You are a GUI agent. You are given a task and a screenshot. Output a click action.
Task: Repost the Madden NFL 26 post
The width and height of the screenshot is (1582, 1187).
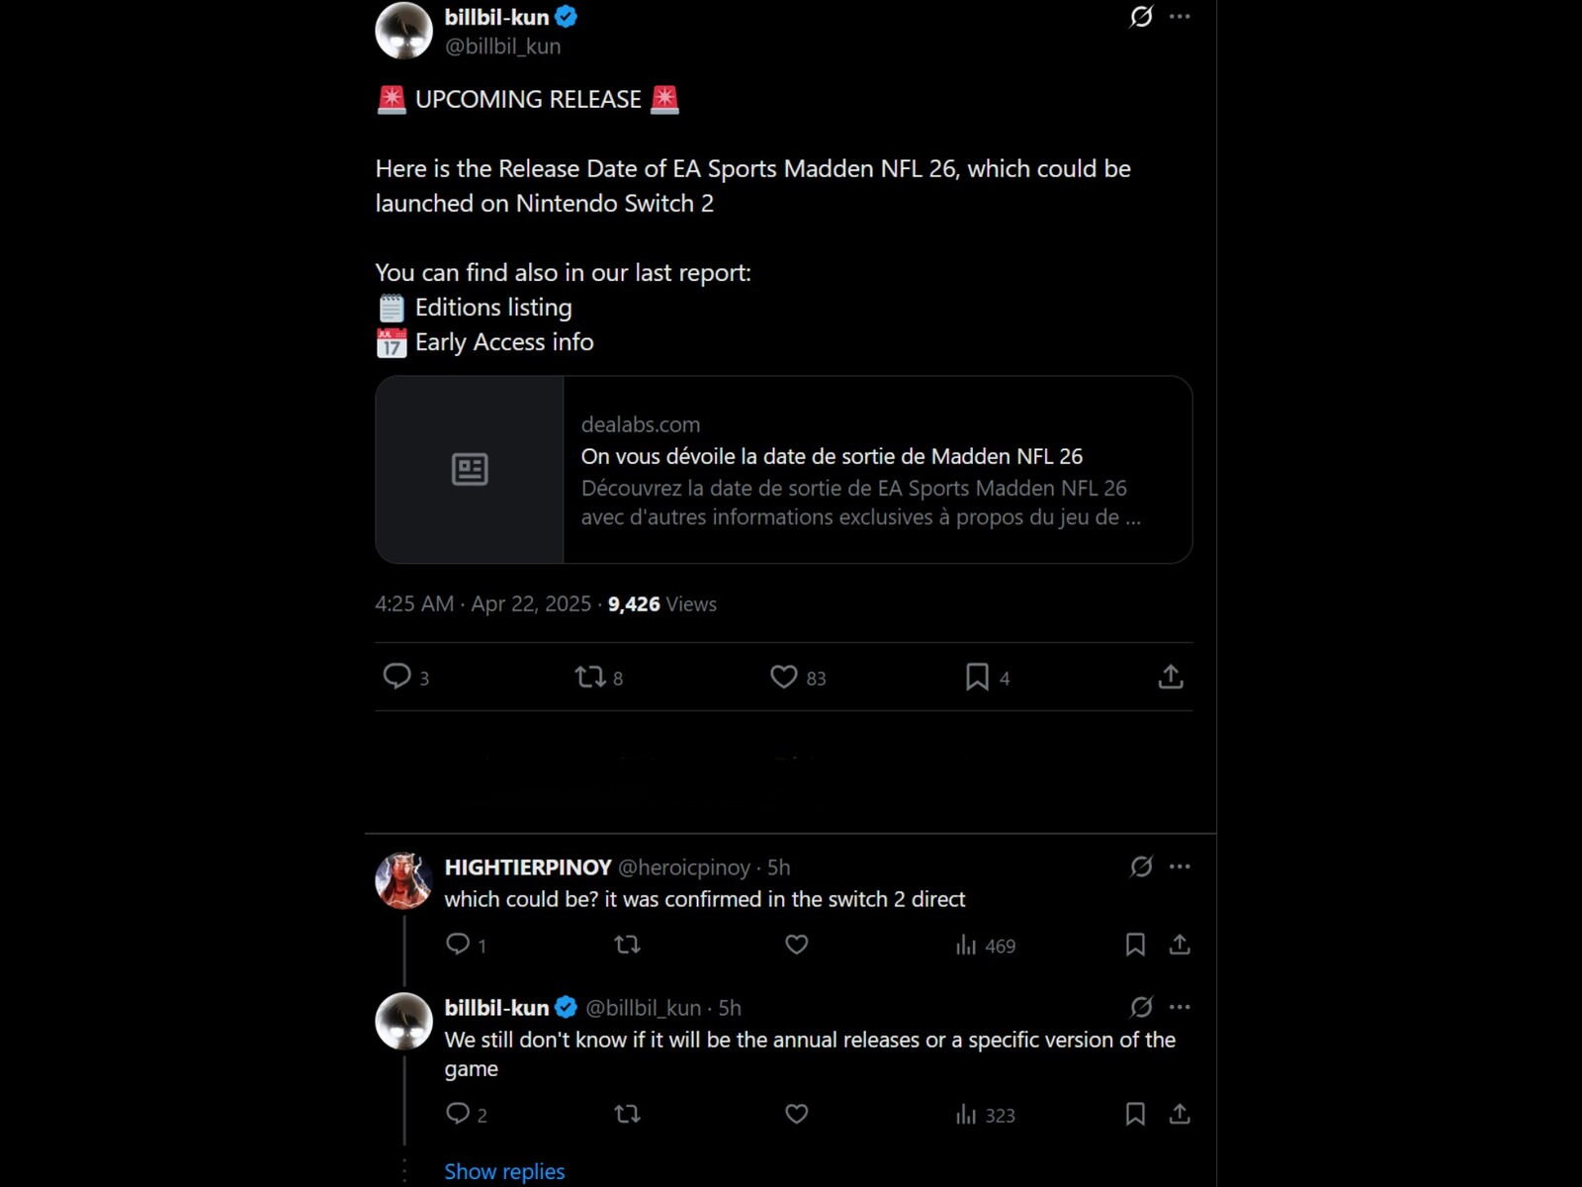tap(590, 677)
